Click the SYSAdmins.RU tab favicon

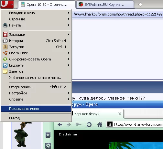81,5
